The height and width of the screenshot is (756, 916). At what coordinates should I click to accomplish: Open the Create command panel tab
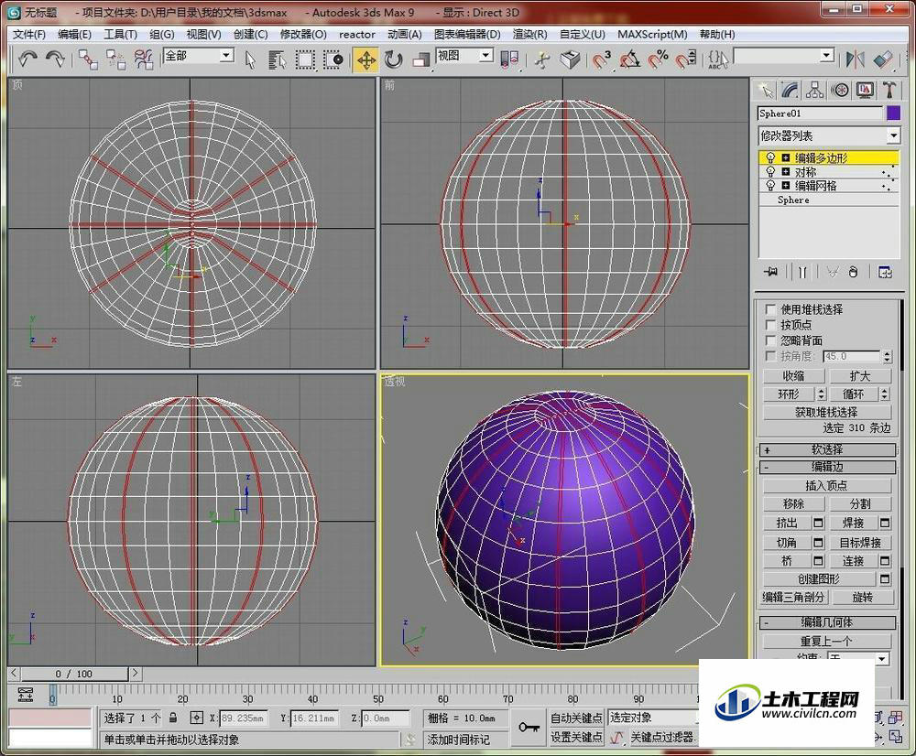click(x=765, y=90)
